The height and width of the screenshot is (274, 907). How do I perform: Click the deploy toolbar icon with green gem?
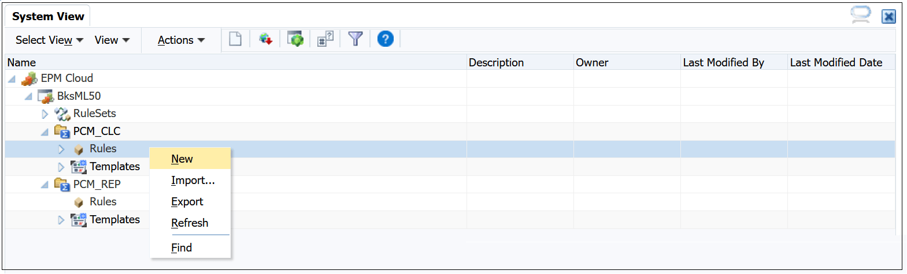295,39
